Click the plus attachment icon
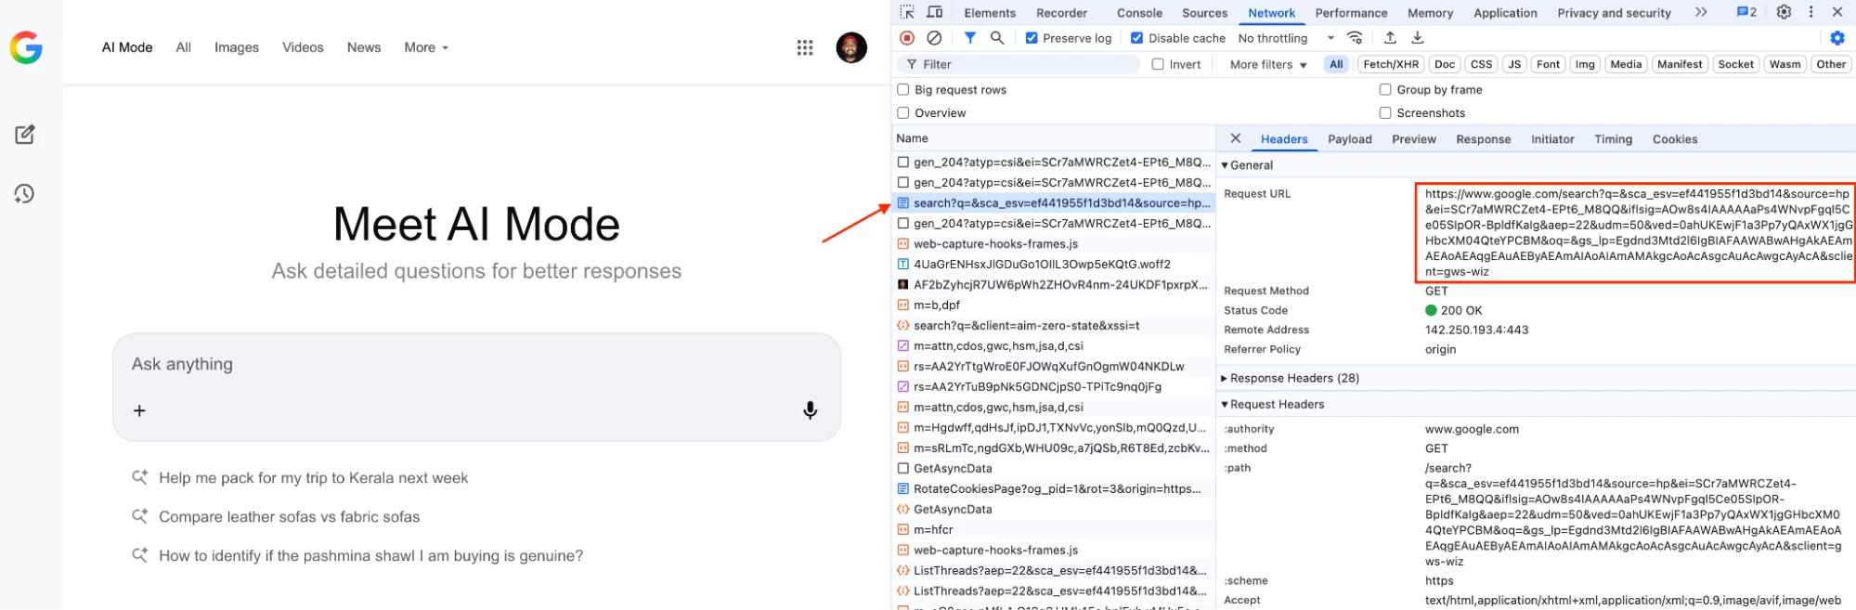The image size is (1856, 610). coord(139,410)
